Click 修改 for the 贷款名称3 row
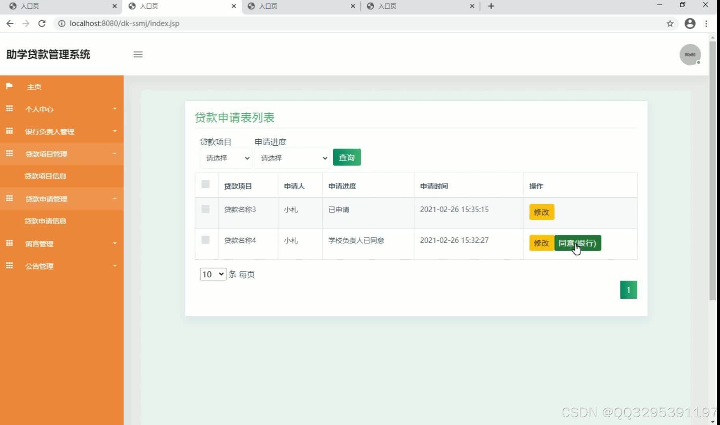The height and width of the screenshot is (425, 720). pyautogui.click(x=542, y=212)
